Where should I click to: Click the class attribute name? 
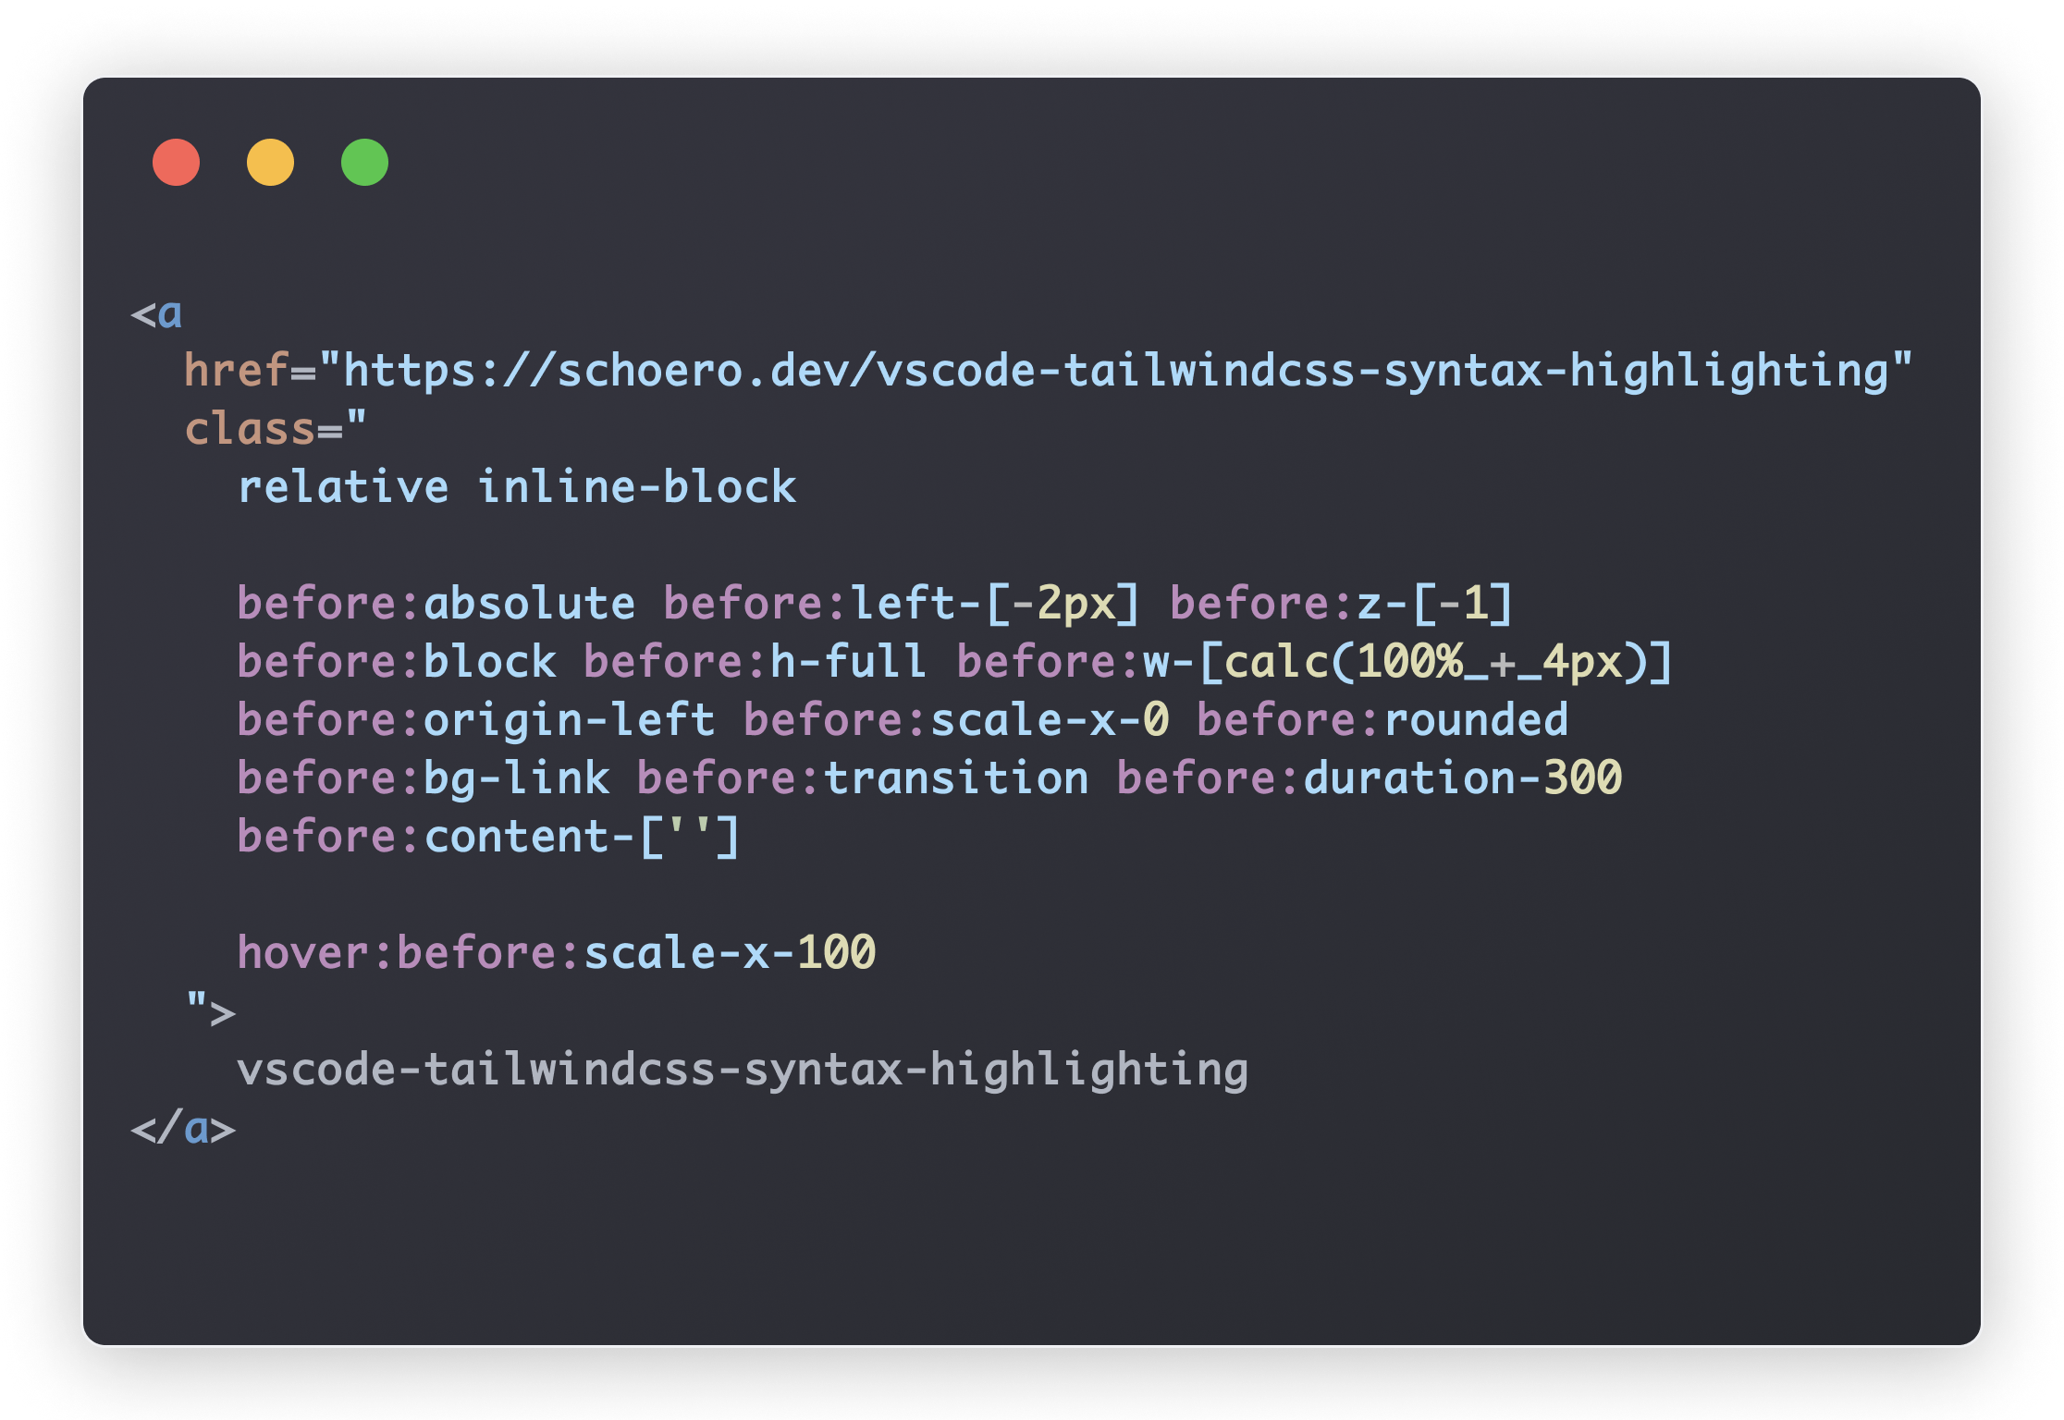click(x=250, y=430)
